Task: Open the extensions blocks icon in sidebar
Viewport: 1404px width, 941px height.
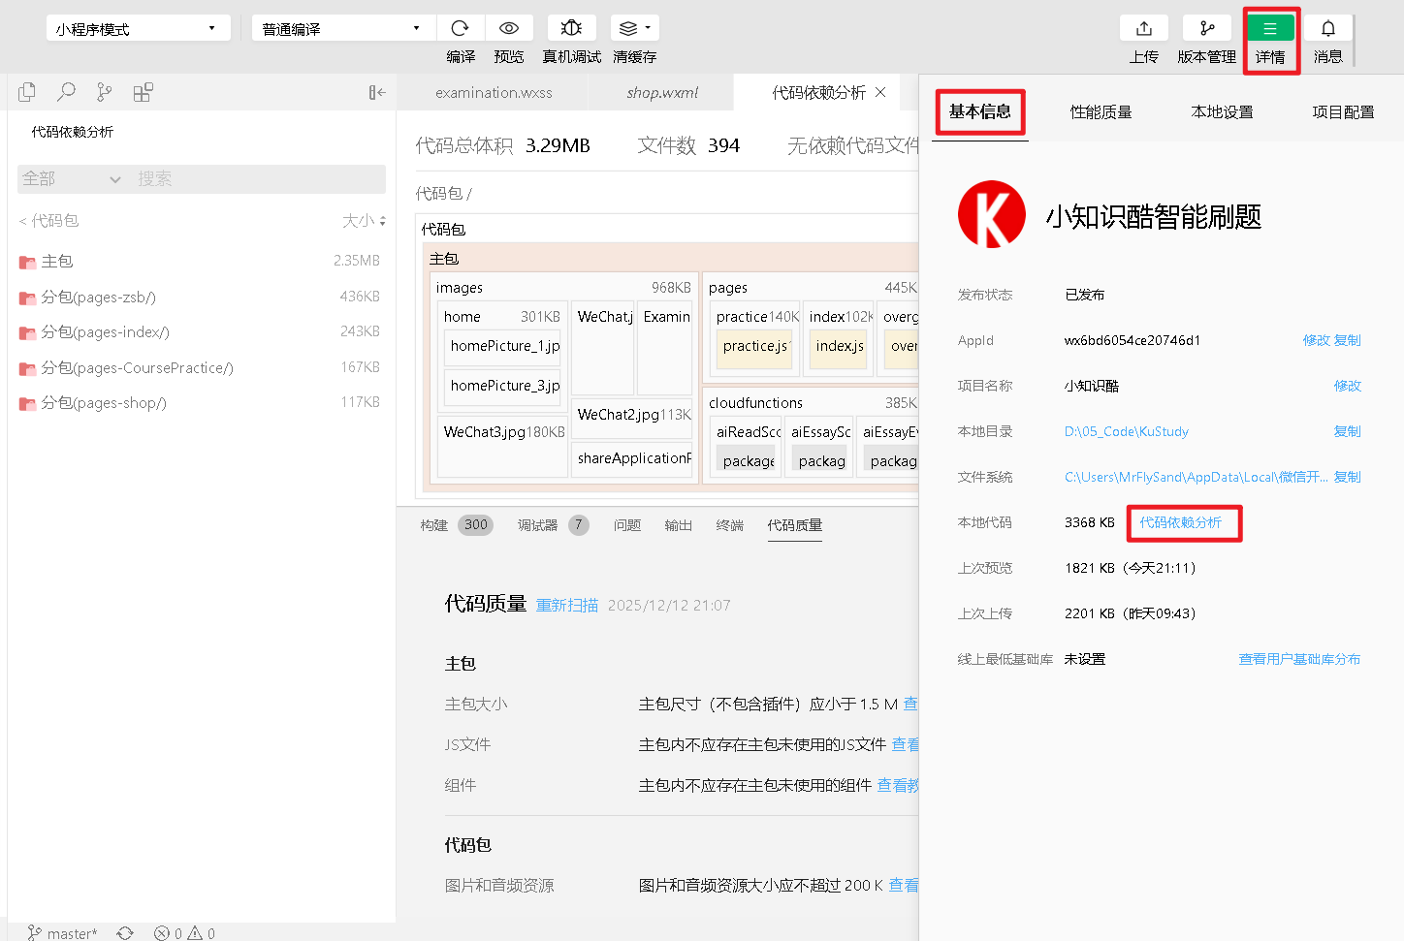Action: tap(143, 92)
